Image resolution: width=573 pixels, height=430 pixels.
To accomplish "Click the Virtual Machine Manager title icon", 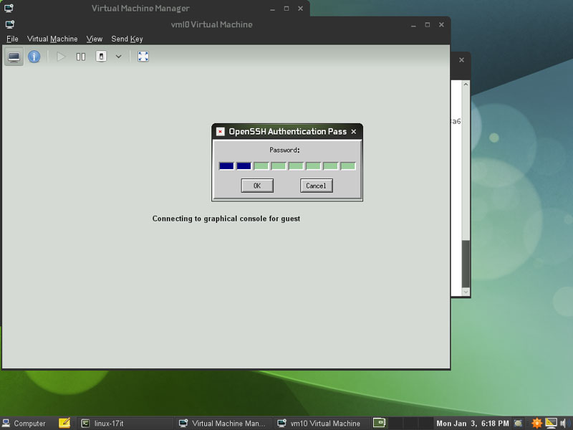I will (x=9, y=8).
